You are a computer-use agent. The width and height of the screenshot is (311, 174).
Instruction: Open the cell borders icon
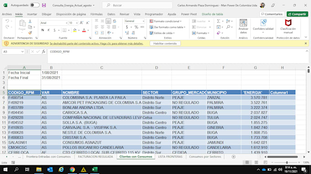point(64,30)
